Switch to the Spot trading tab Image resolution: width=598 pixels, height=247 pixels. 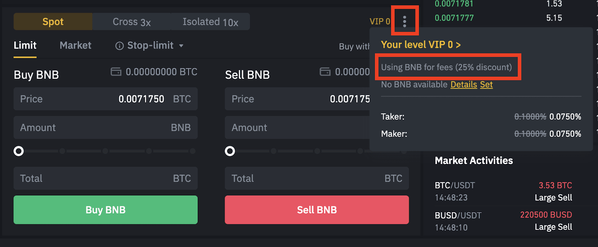[x=53, y=22]
